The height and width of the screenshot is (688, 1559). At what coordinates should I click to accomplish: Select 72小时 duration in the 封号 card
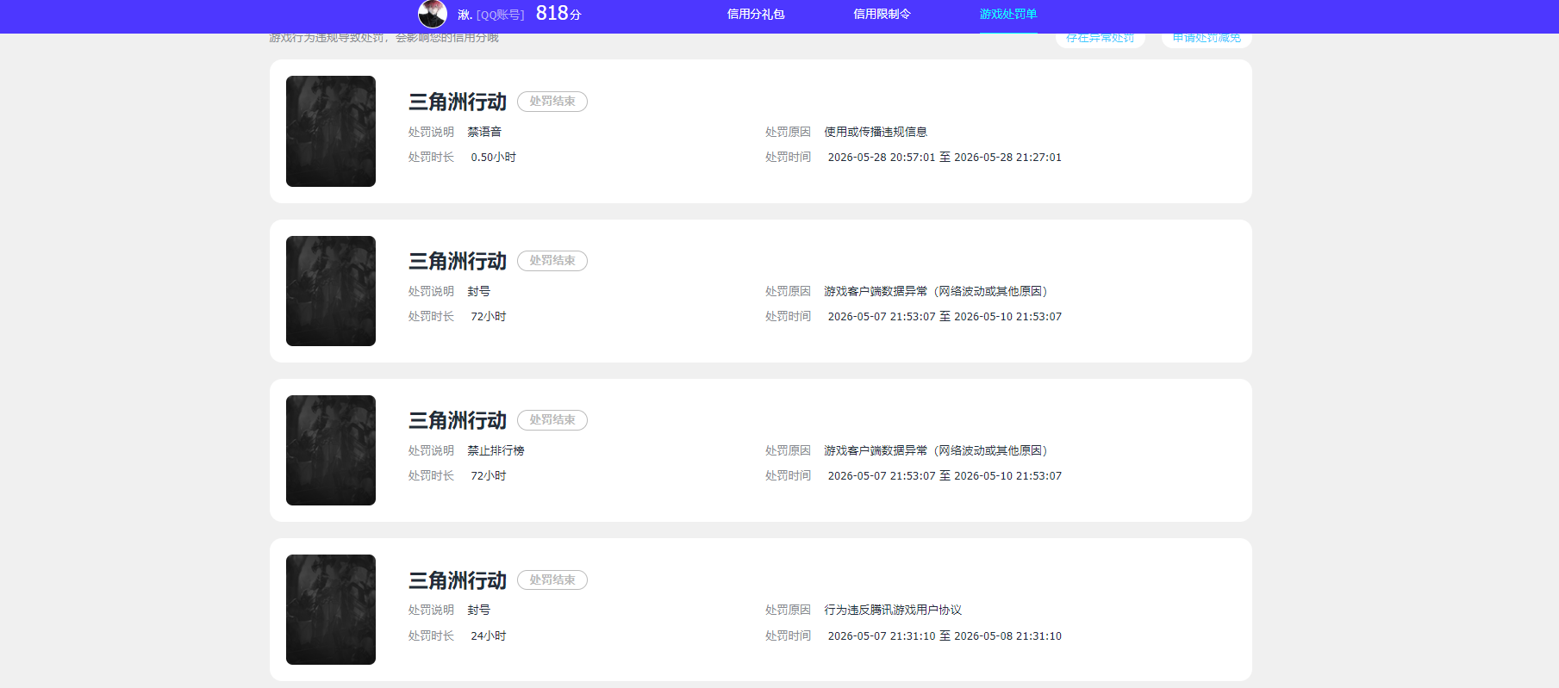489,317
